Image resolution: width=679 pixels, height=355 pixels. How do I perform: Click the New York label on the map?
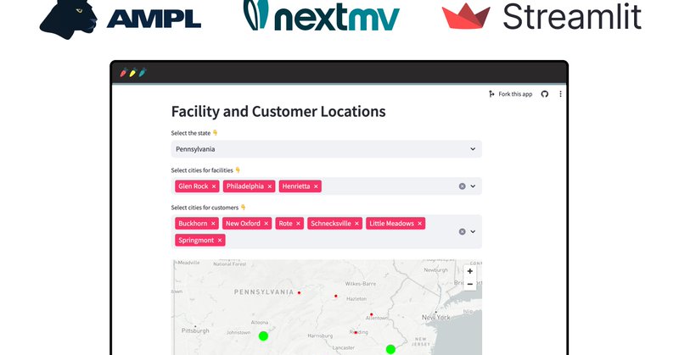tap(436, 318)
